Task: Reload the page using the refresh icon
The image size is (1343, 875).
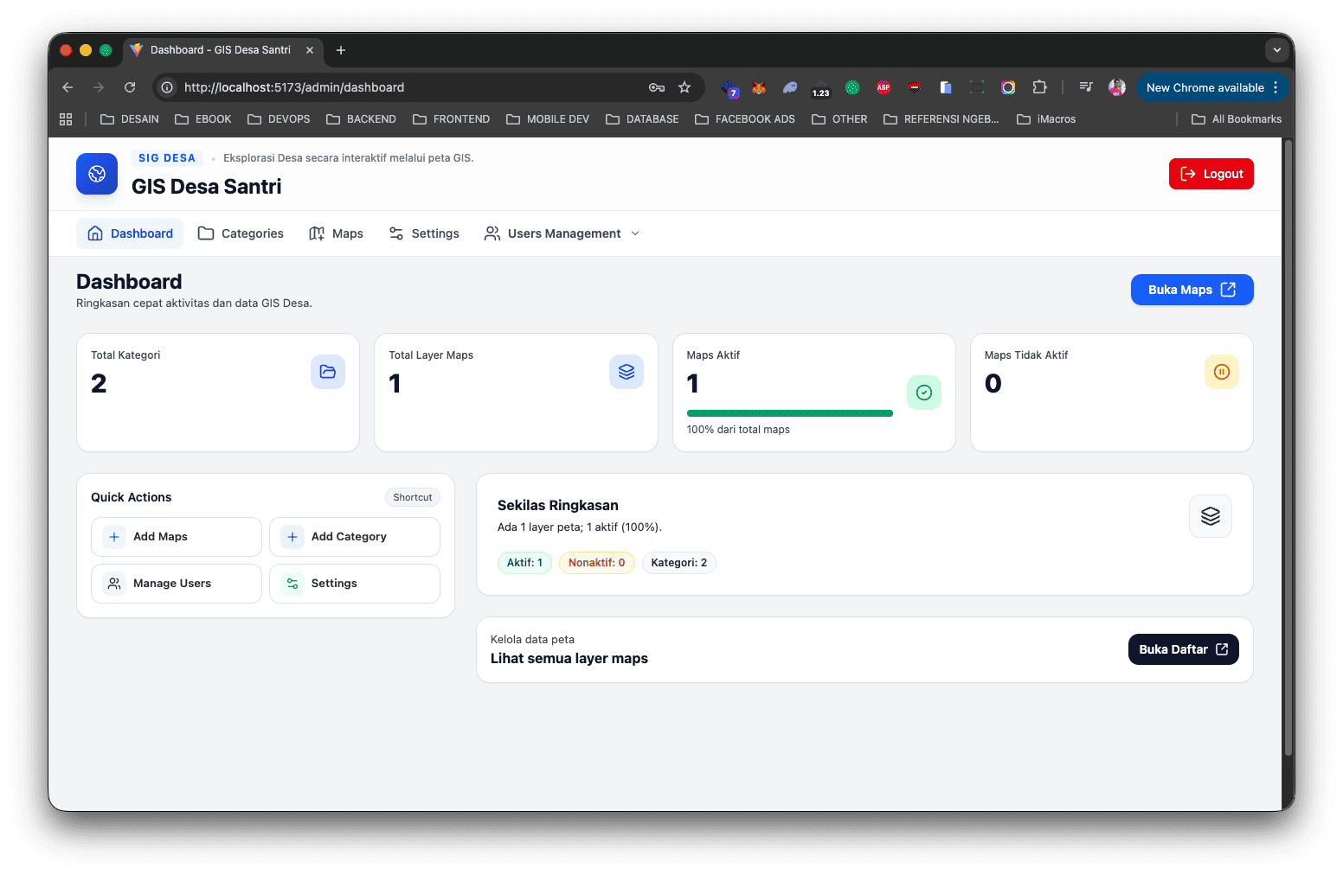Action: (130, 87)
